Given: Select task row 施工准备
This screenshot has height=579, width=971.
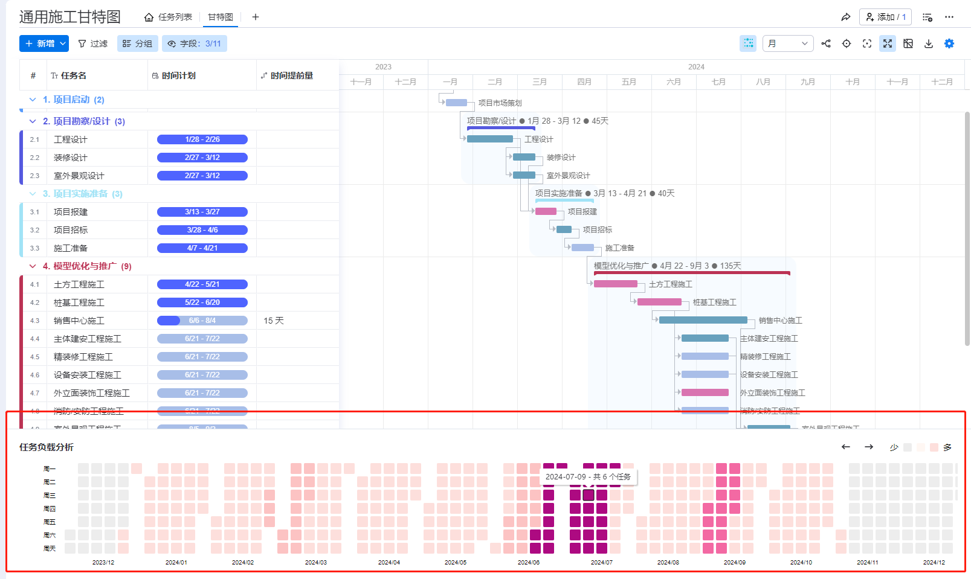Looking at the screenshot, I should point(179,248).
